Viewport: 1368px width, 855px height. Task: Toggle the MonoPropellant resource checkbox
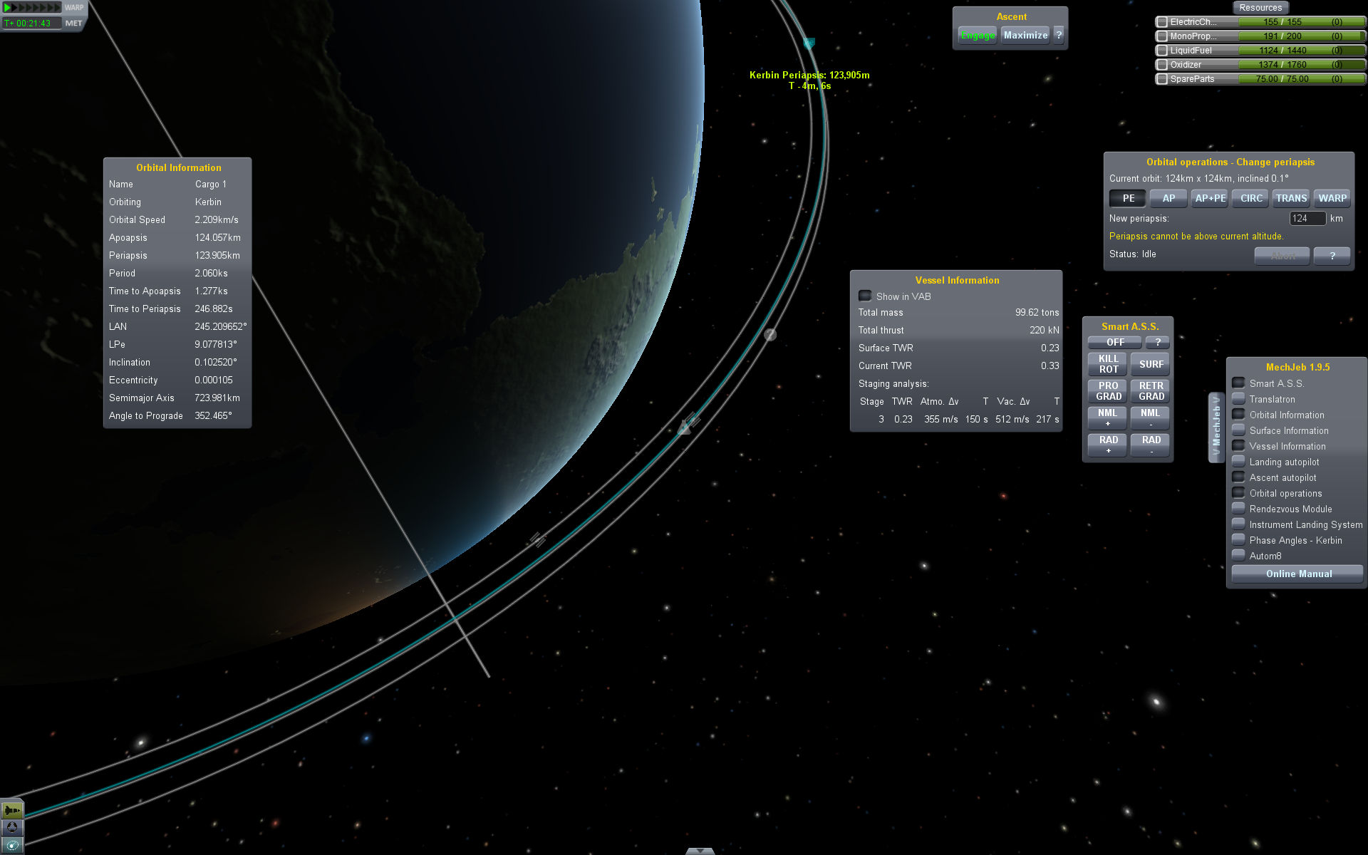pyautogui.click(x=1162, y=36)
